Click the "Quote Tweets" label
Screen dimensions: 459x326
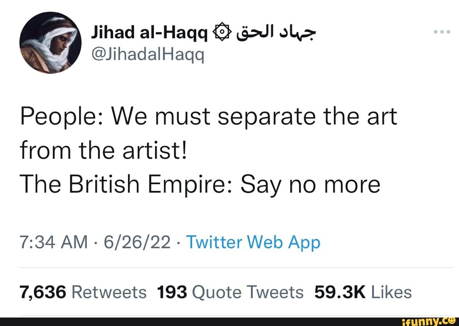[248, 292]
